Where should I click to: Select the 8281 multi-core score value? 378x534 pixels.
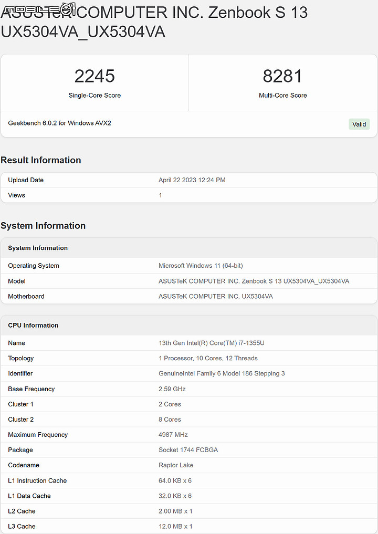pos(282,76)
